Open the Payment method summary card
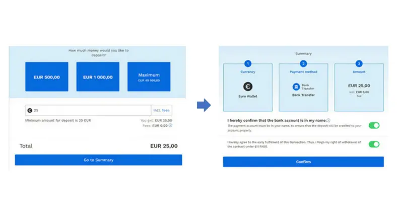397x223 pixels. [303, 87]
